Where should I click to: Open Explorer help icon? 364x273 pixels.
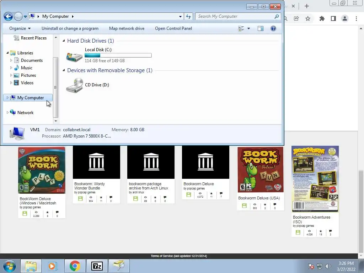point(273,28)
